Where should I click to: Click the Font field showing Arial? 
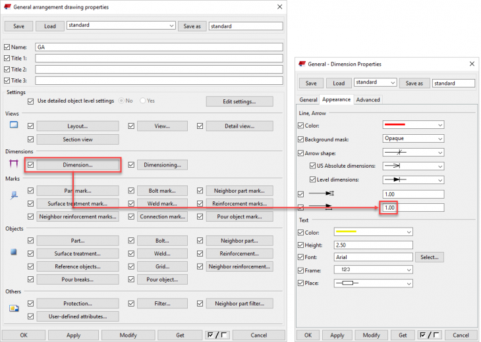[374, 257]
